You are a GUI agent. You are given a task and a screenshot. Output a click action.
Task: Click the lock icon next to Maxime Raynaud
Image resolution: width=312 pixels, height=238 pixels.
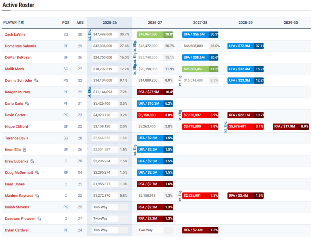click(x=37, y=196)
